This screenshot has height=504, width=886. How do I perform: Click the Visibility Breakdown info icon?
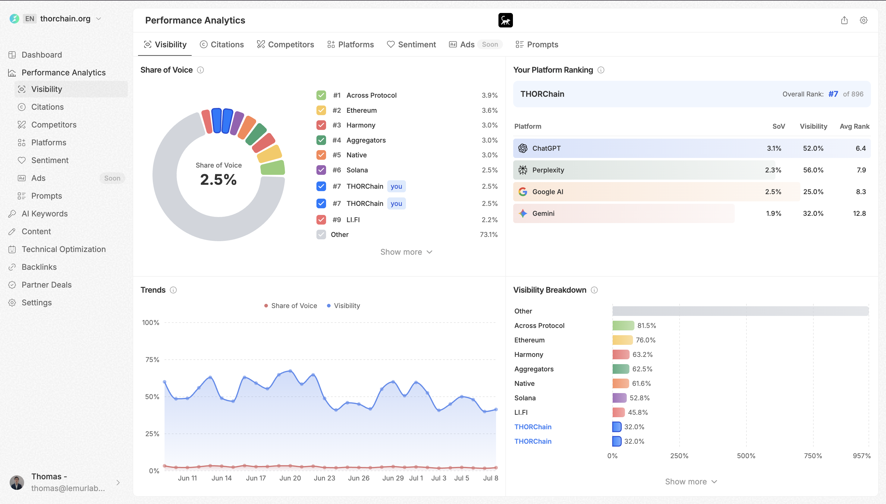click(x=594, y=290)
